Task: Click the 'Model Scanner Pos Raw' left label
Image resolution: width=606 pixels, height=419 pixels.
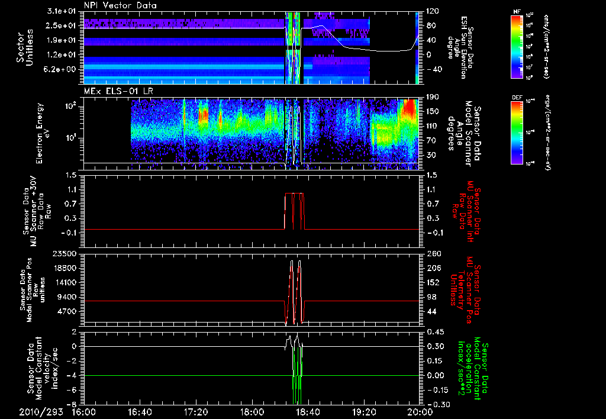Action: tap(33, 289)
